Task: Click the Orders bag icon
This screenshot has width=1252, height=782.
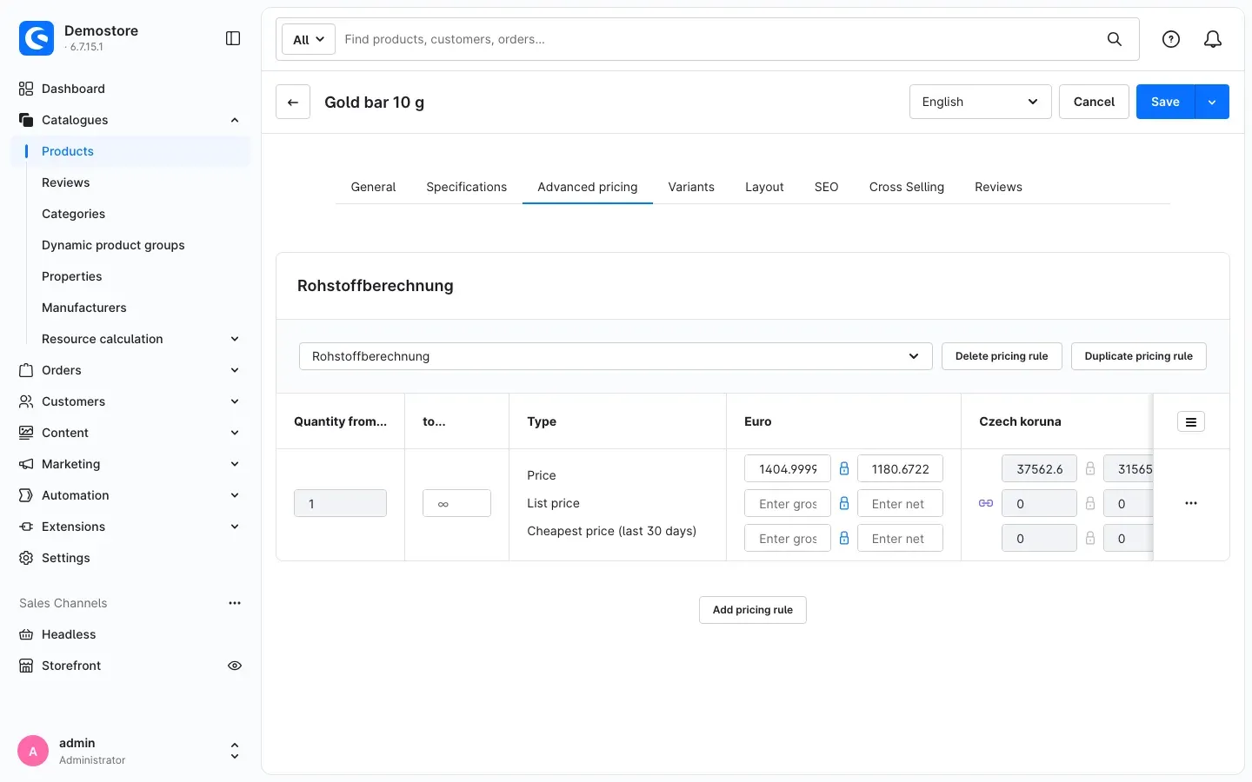Action: click(x=26, y=370)
